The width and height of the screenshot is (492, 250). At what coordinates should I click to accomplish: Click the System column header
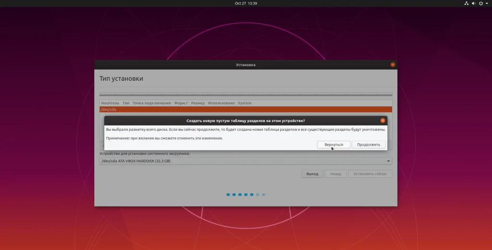click(245, 103)
